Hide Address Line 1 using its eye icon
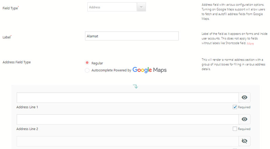This screenshot has height=149, width=270. pos(245,98)
